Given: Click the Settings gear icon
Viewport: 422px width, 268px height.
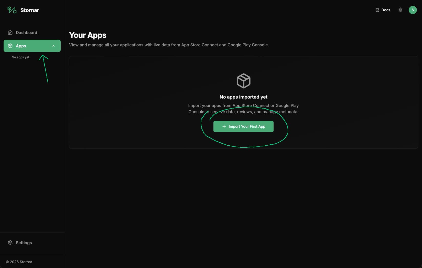Looking at the screenshot, I should (10, 243).
